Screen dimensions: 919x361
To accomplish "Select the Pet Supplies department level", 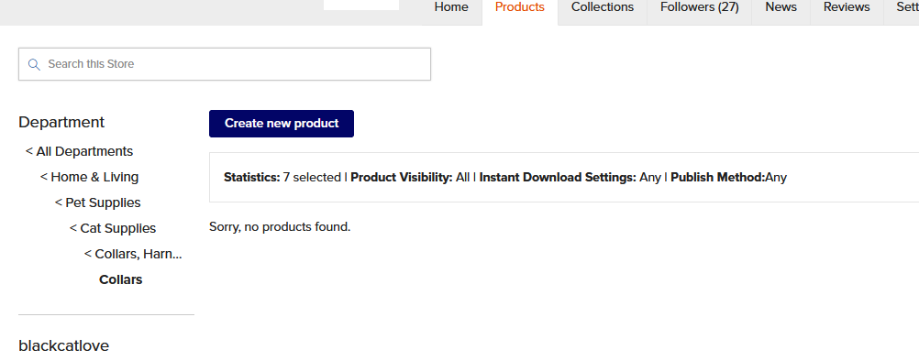I will pyautogui.click(x=97, y=202).
